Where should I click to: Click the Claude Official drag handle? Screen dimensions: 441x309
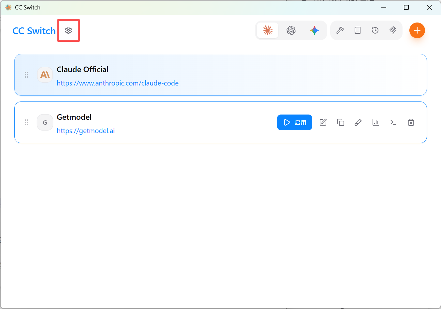tap(26, 75)
